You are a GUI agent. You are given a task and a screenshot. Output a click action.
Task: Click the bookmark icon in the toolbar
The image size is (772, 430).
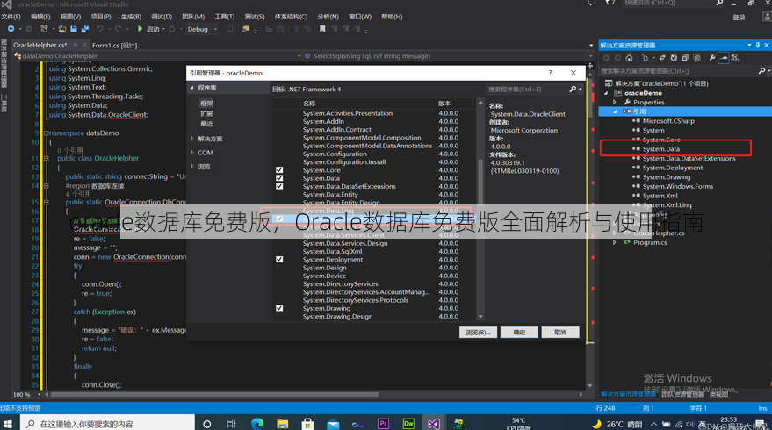coord(322,29)
